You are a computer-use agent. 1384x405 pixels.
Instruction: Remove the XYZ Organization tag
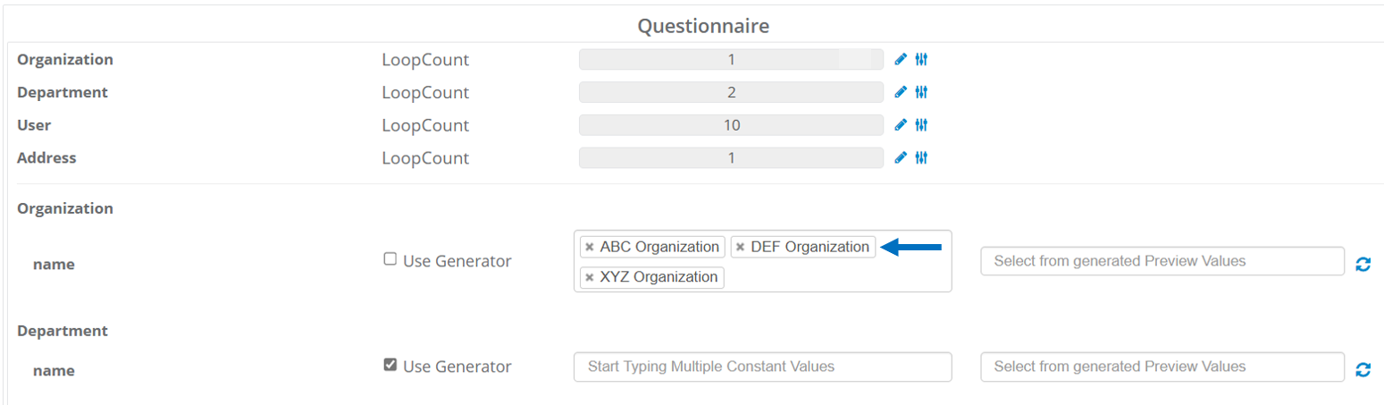[x=589, y=277]
